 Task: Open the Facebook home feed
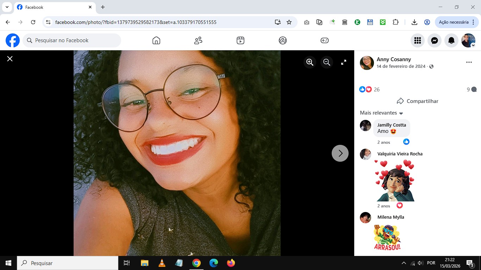[x=156, y=40]
